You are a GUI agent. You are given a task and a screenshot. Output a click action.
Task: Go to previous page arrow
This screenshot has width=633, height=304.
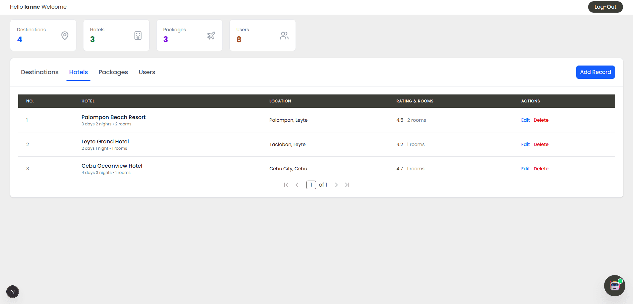(x=297, y=185)
